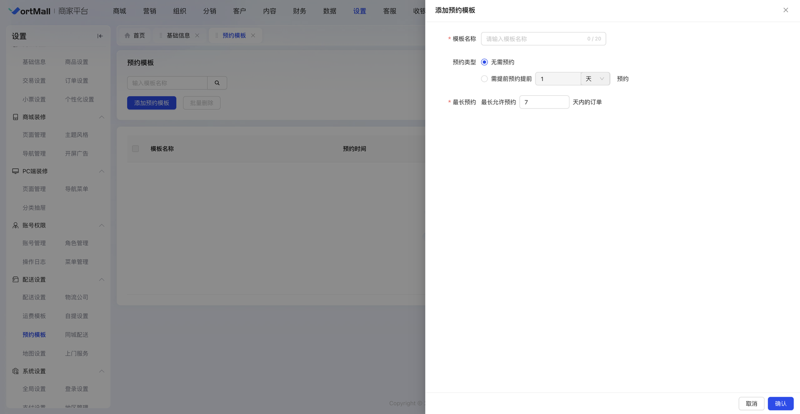Close the 添加预约模板 drawer with the X icon
Image resolution: width=800 pixels, height=414 pixels.
tap(785, 10)
